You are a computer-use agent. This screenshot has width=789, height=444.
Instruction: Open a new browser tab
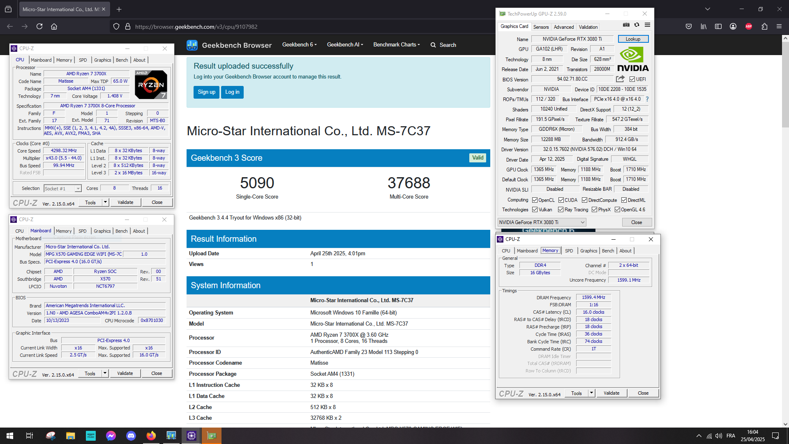click(x=119, y=9)
